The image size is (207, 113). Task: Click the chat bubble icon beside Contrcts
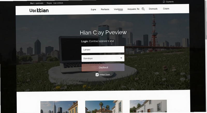coord(164,2)
